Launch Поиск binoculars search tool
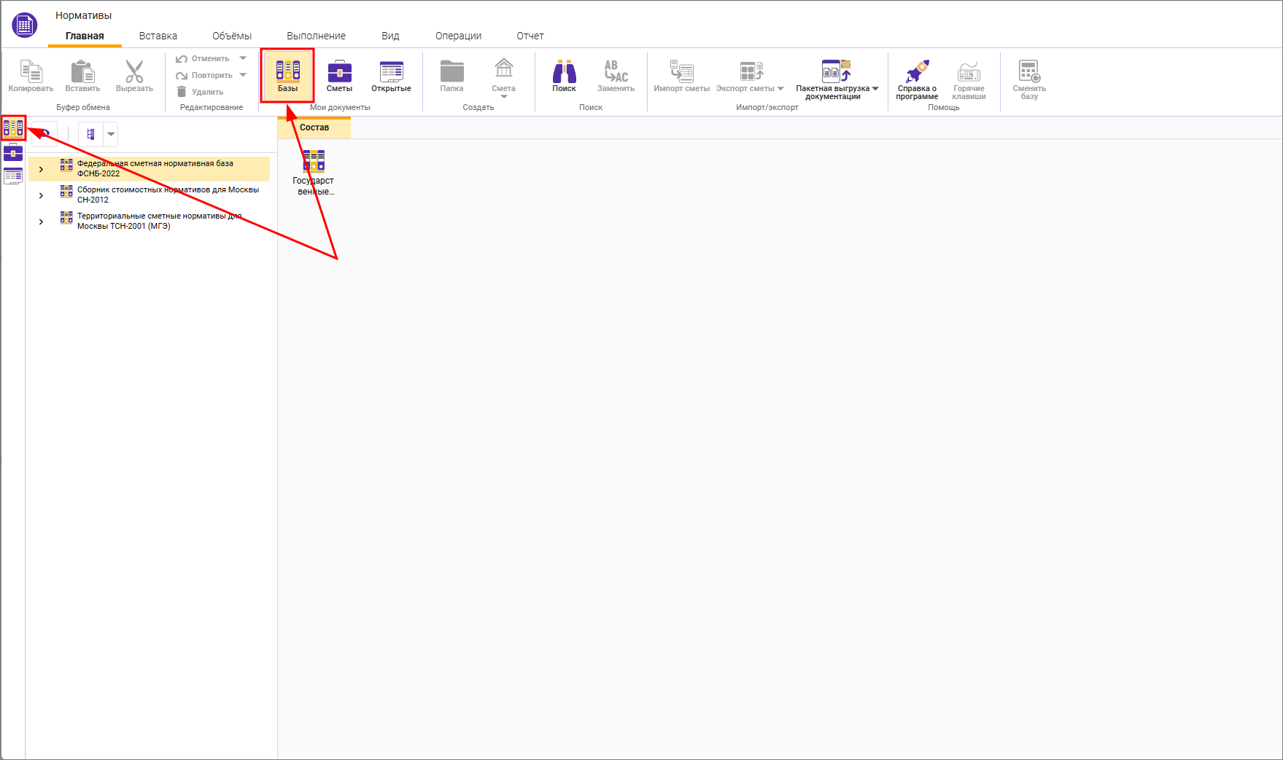This screenshot has width=1283, height=760. (564, 76)
